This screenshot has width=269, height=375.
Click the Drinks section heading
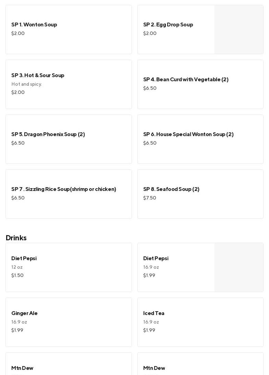click(16, 238)
